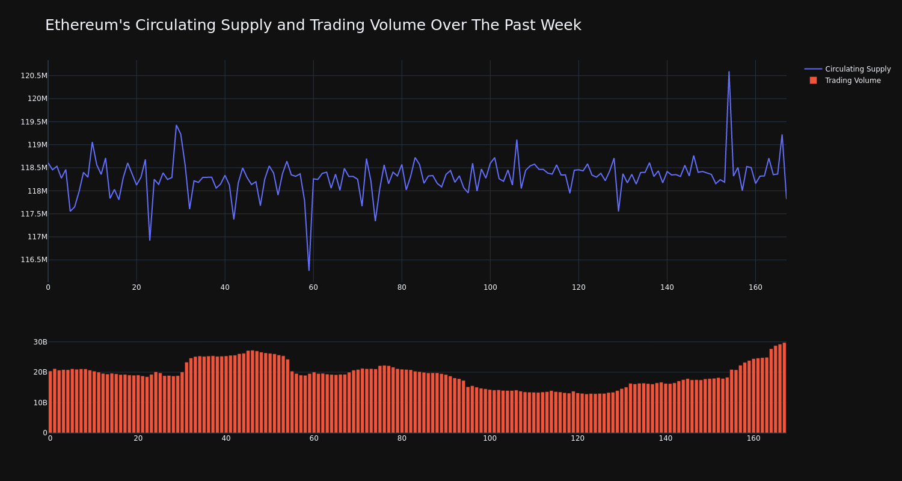Click the 118M y-axis label
This screenshot has height=481, width=902.
[x=37, y=191]
